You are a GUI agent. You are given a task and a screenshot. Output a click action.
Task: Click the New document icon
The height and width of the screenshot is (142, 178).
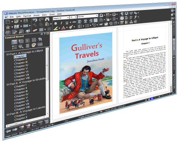[8, 22]
